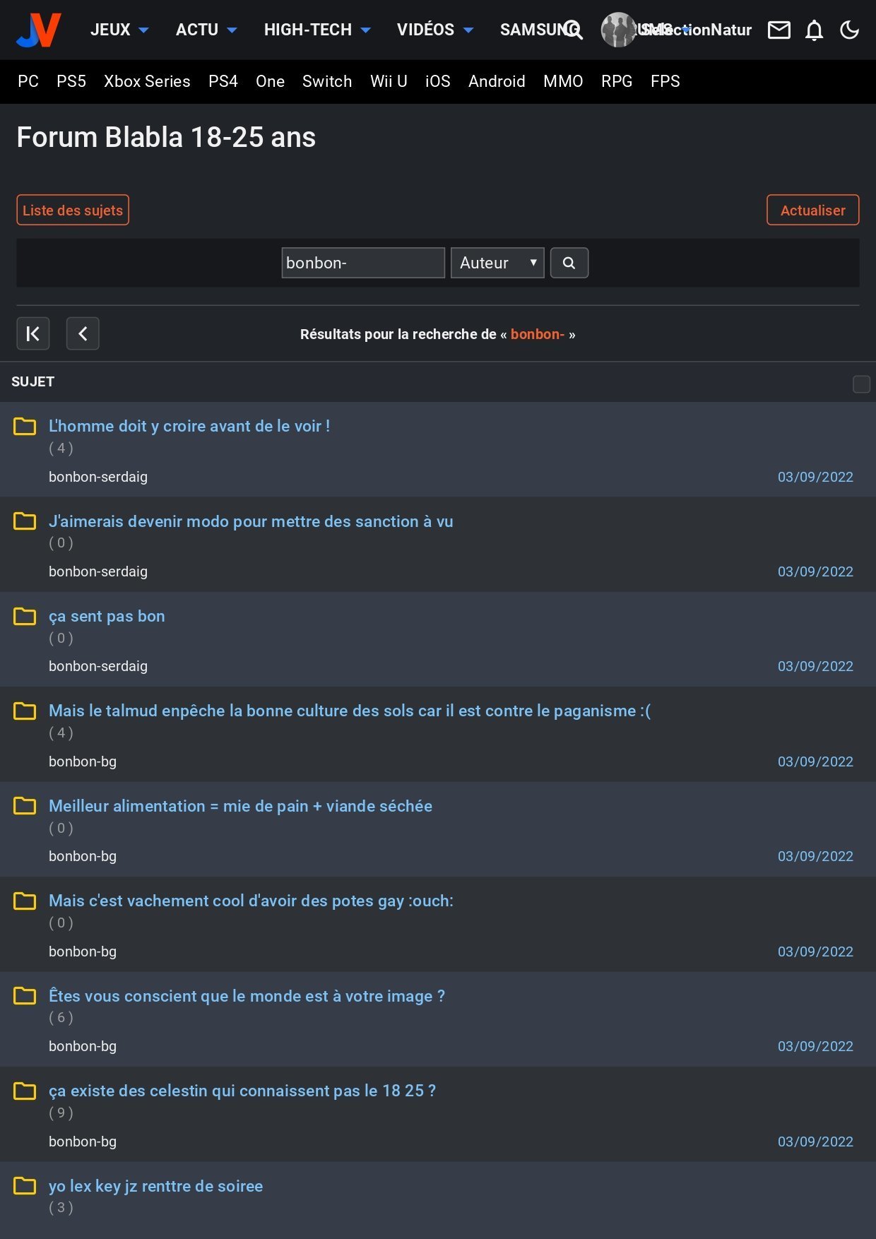876x1239 pixels.
Task: Go to first page of results
Action: 33,333
